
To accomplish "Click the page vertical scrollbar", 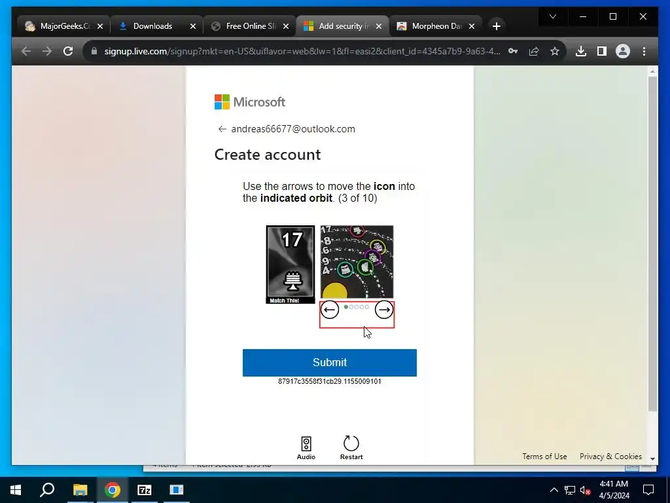I will tap(652, 244).
